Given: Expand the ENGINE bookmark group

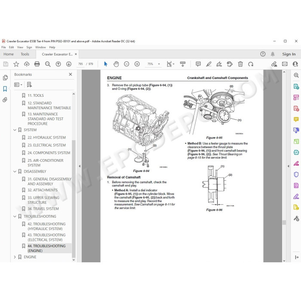Looking at the screenshot, I should [15, 257].
